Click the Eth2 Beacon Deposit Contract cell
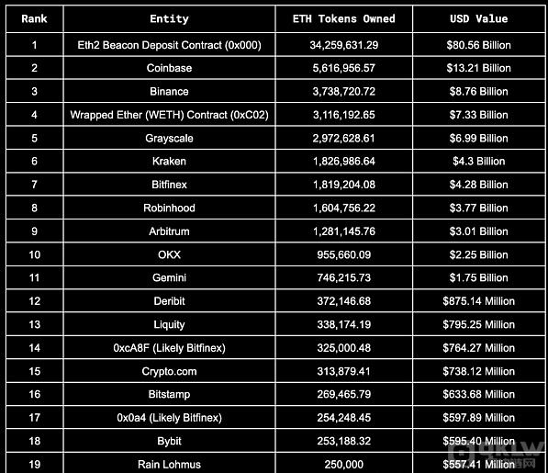Screen dimensions: 548x473 (169, 45)
